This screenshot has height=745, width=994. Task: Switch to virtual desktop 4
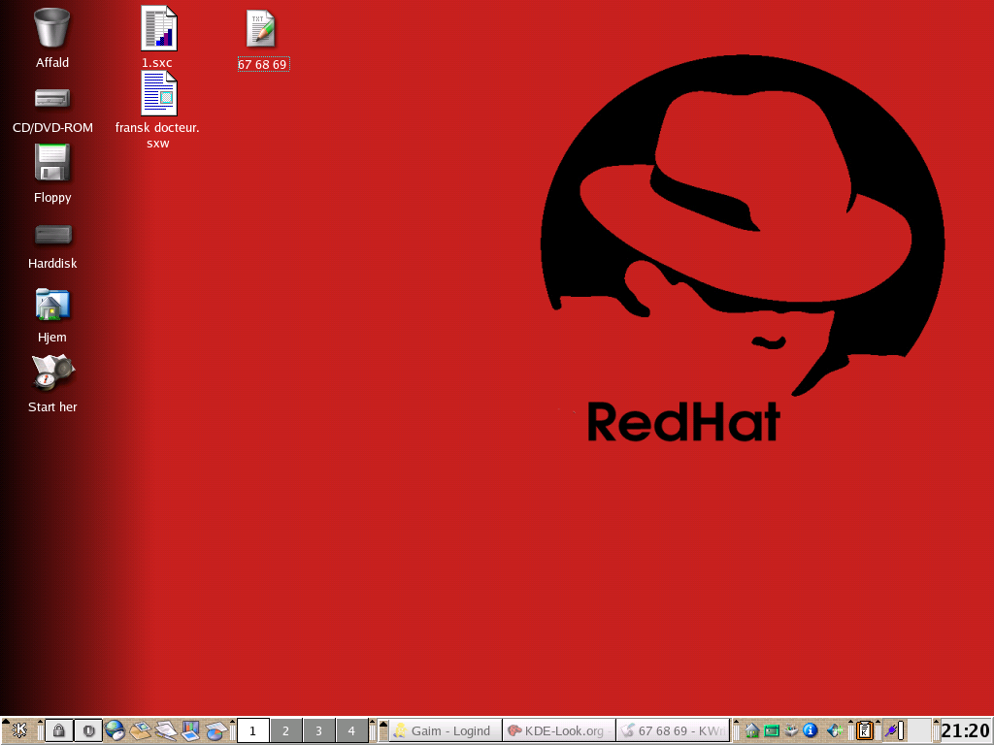point(351,730)
